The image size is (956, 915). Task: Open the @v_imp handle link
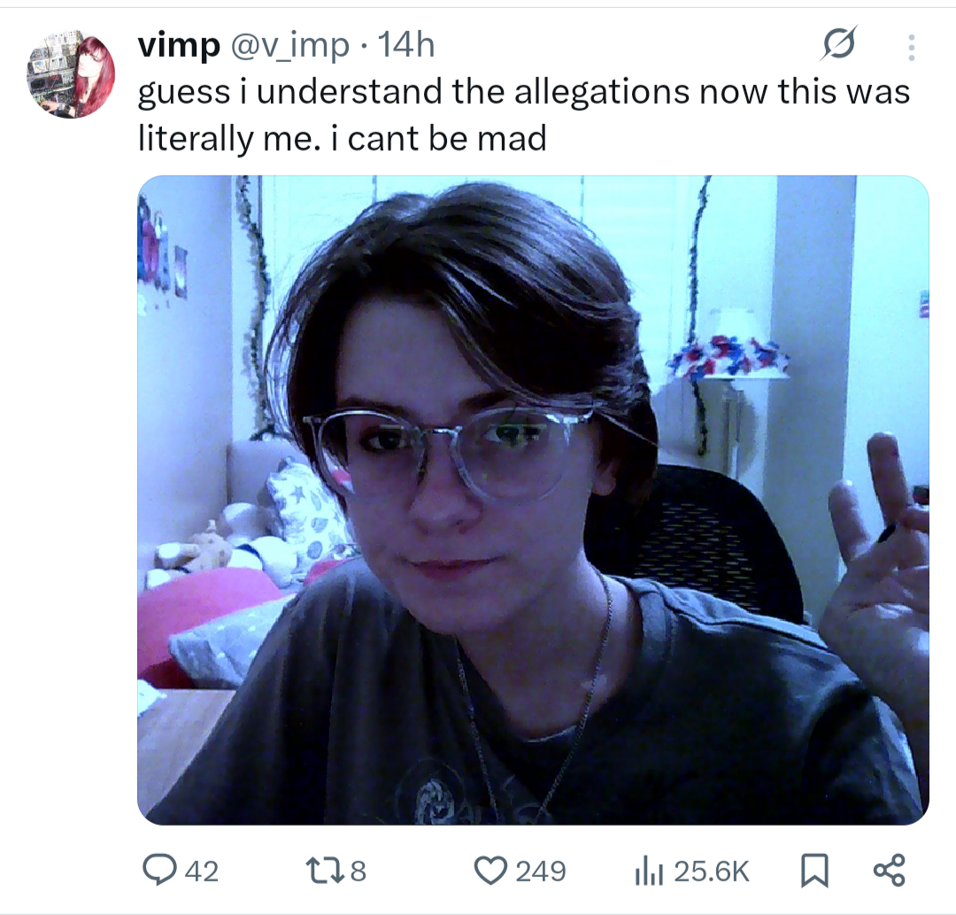[289, 46]
